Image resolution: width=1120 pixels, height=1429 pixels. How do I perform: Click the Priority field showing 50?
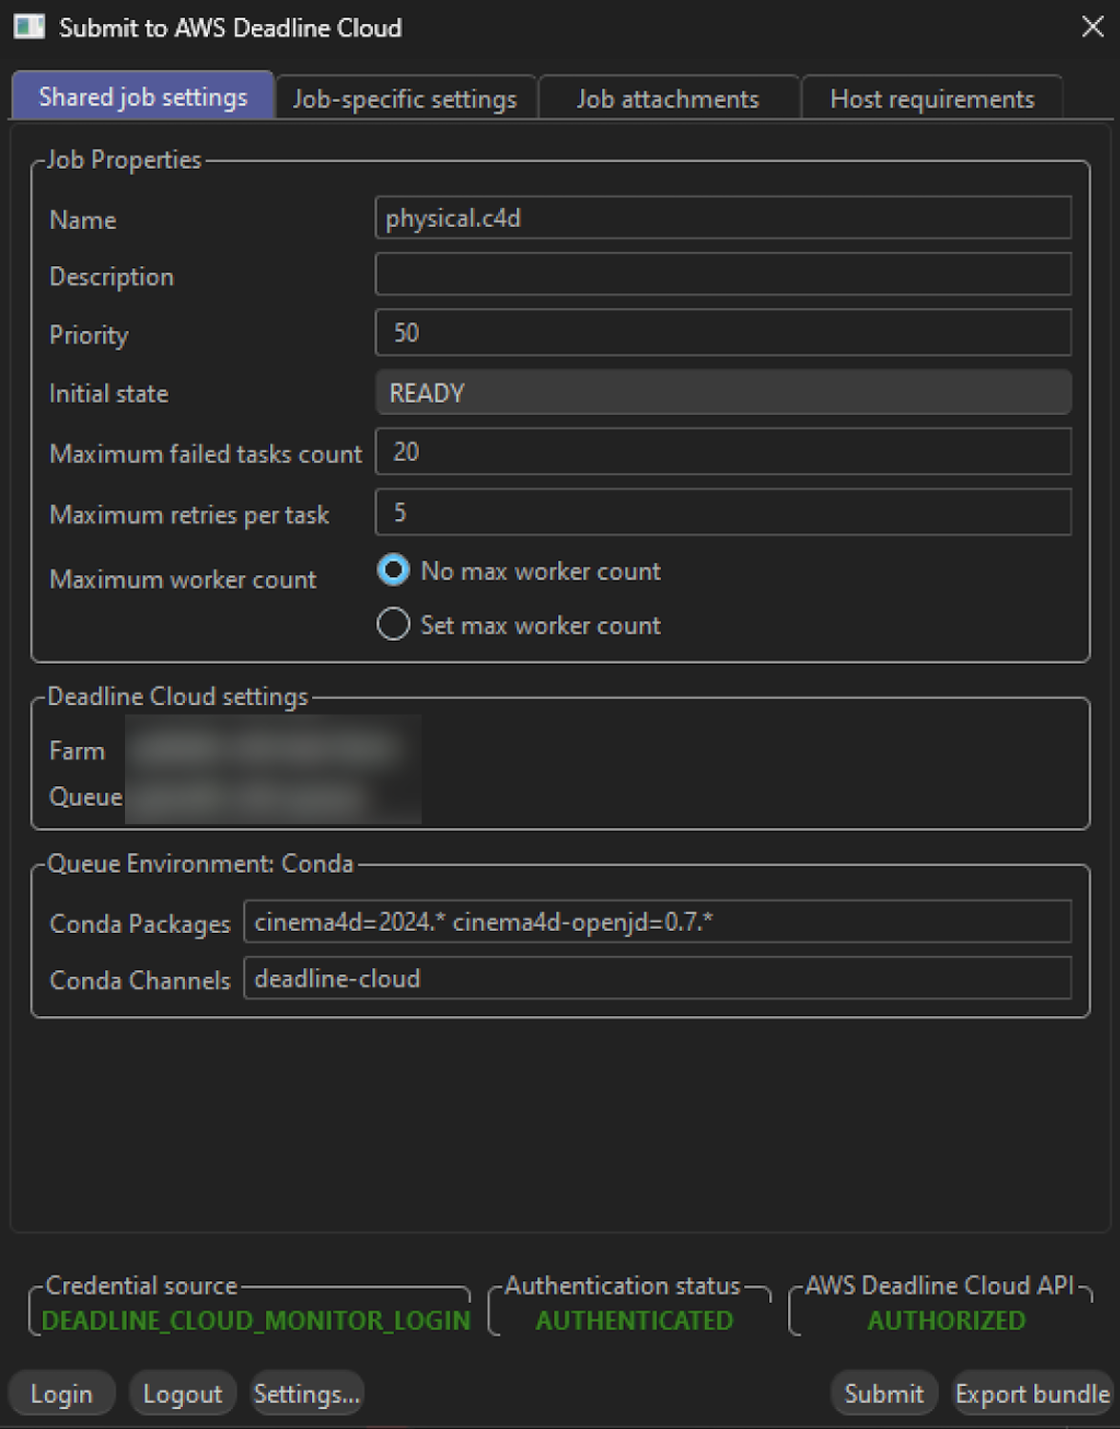(722, 333)
